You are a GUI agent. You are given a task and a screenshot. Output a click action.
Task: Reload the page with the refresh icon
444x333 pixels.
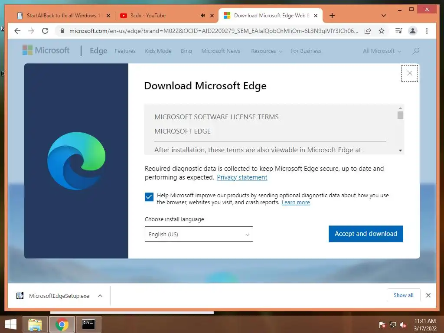45,31
